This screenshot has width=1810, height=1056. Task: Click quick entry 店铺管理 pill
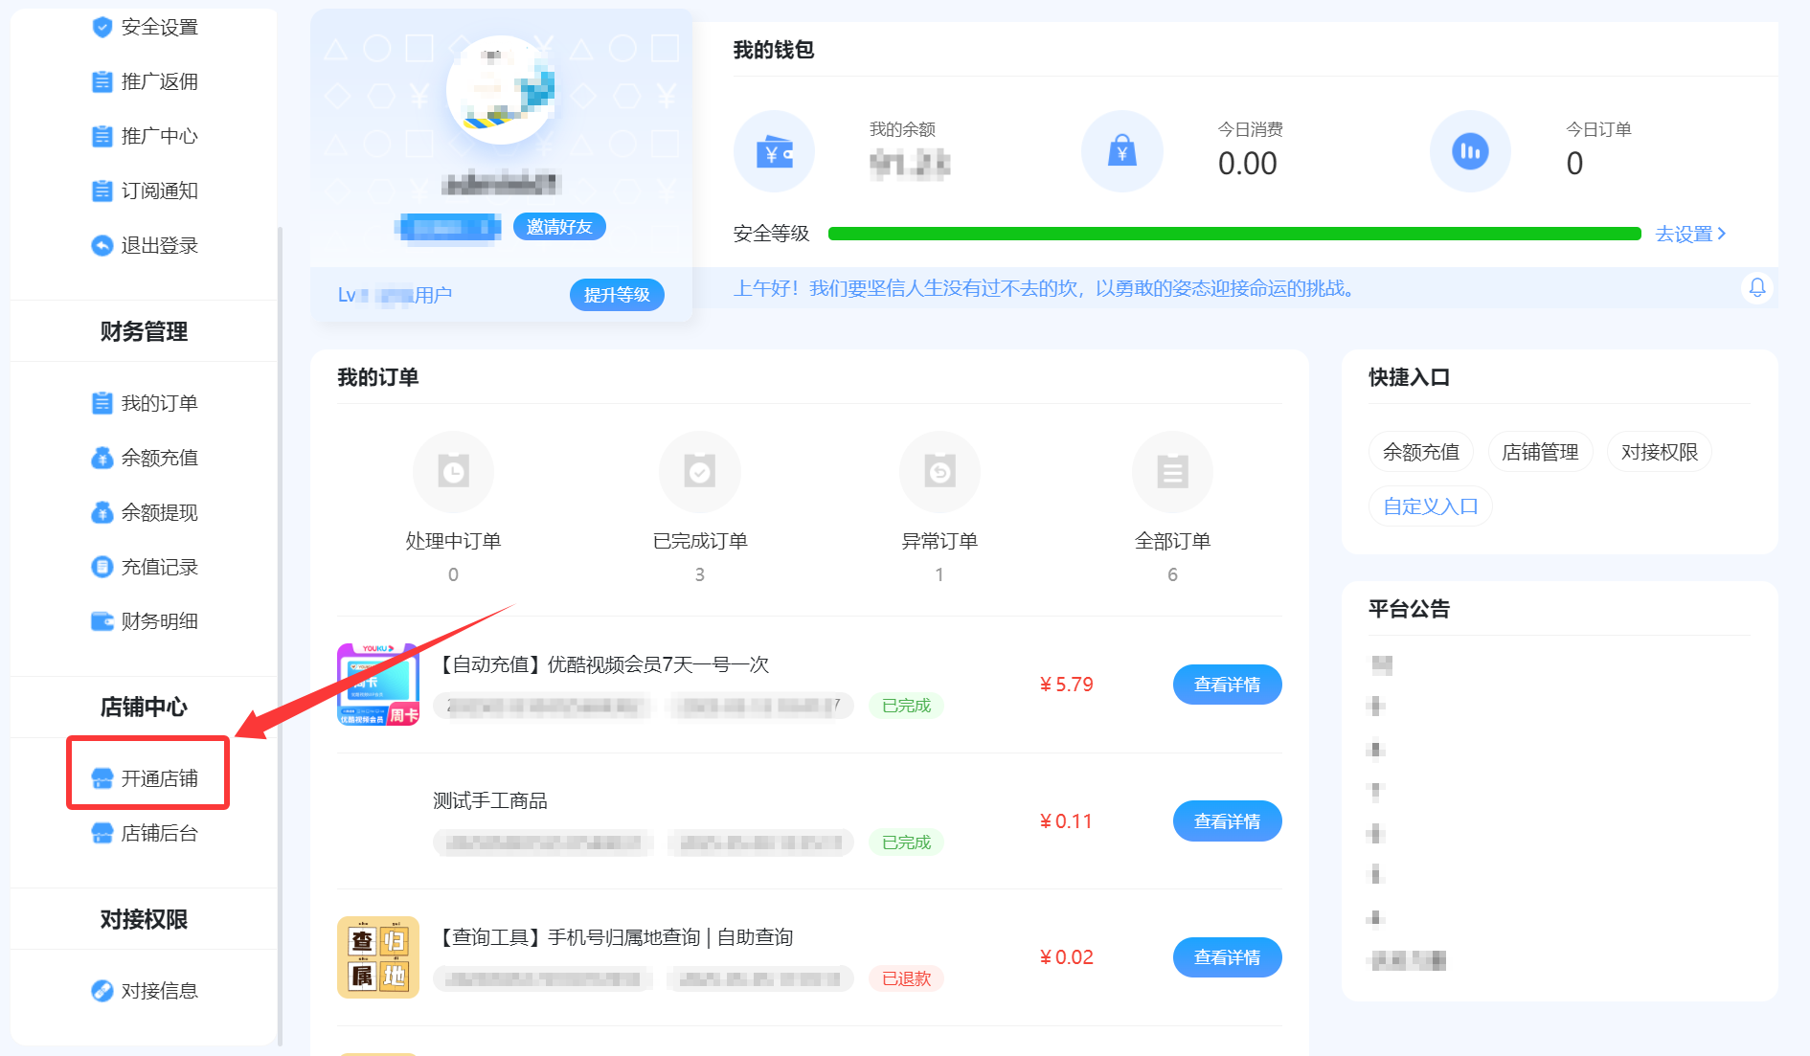1540,452
